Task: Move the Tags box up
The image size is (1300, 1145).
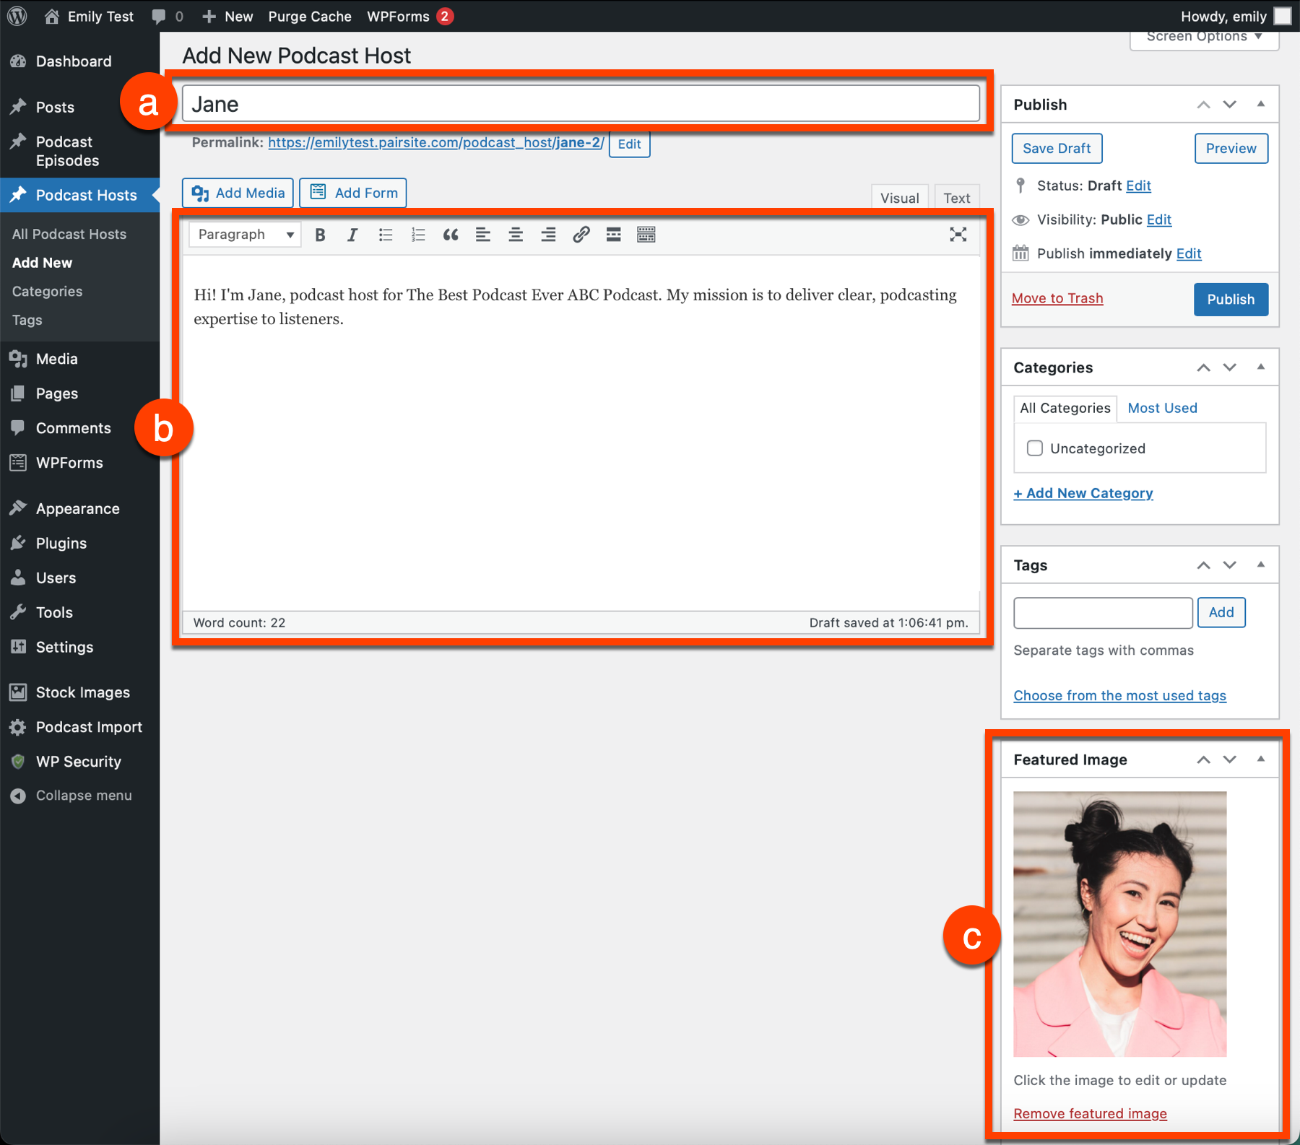Action: (1203, 565)
